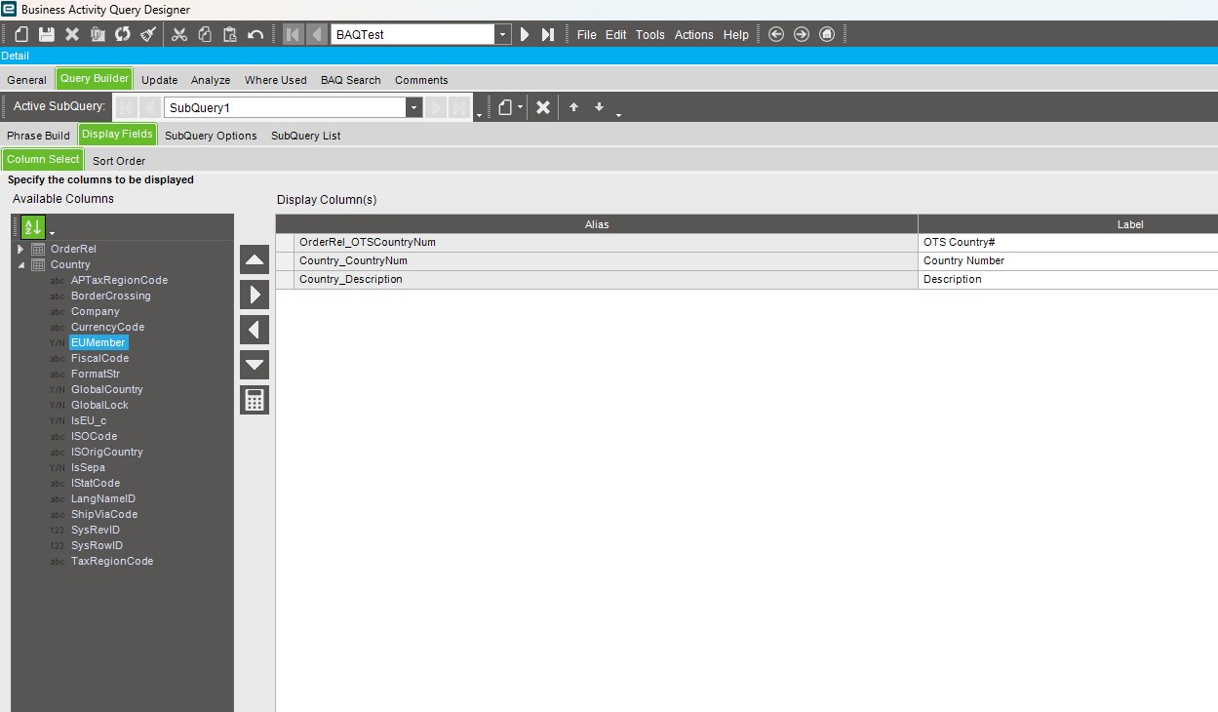1218x712 pixels.
Task: Open the BAQTest ID dropdown
Action: 503,34
